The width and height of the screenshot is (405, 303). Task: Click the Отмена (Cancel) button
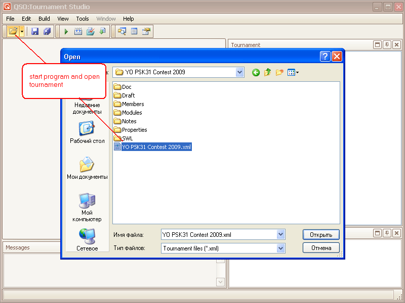(x=320, y=248)
